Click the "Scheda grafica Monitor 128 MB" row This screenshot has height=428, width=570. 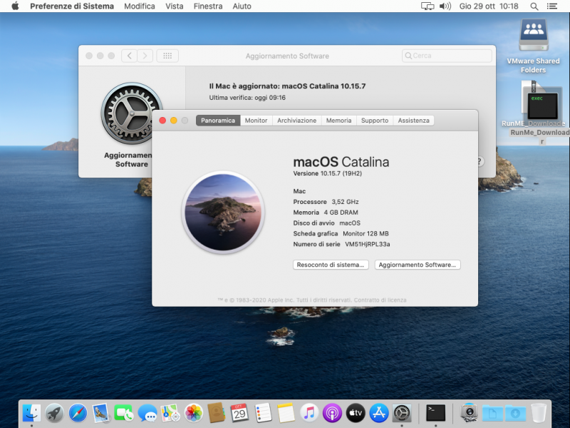coord(341,233)
